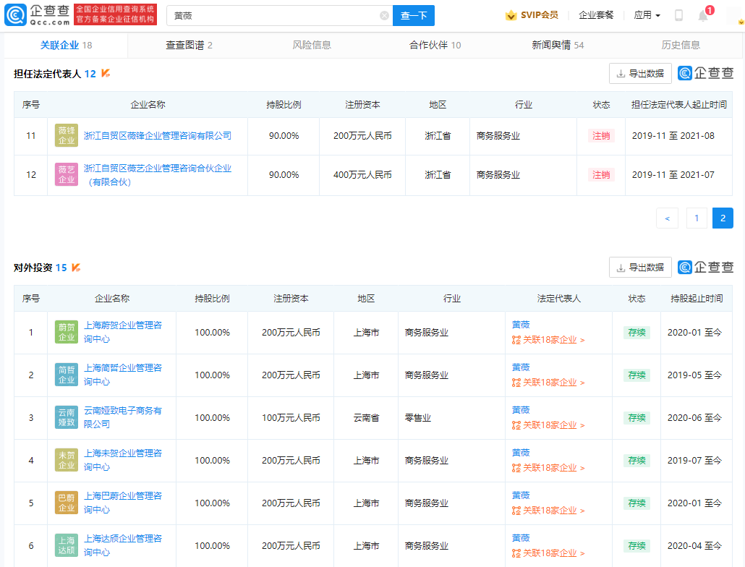Open the 风险信息 tab
The width and height of the screenshot is (745, 567).
312,44
